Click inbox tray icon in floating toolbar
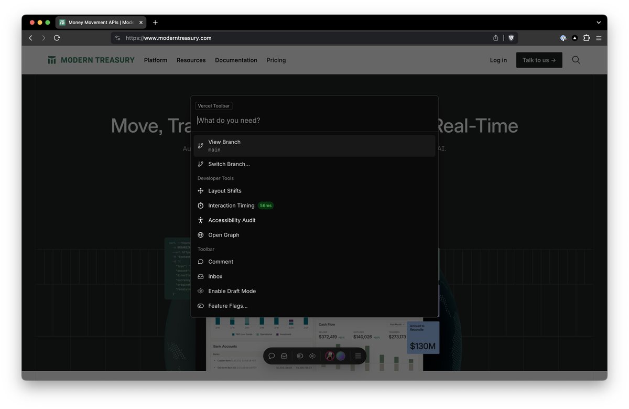 (x=284, y=356)
